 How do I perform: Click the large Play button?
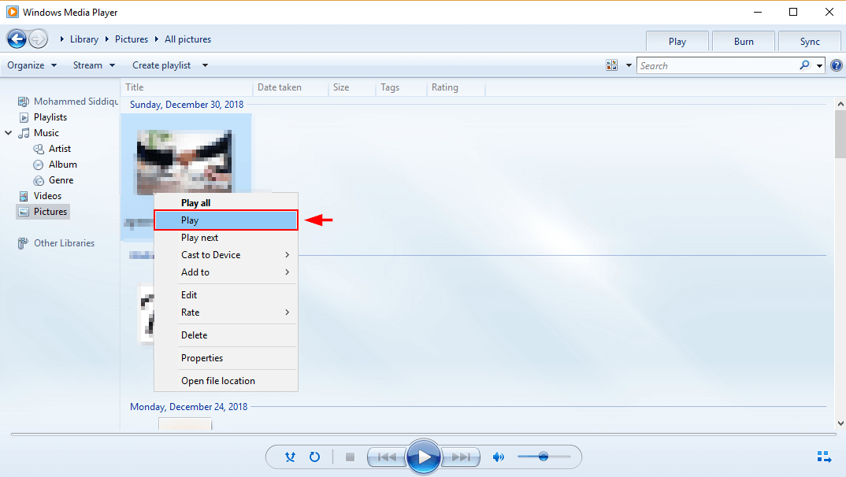pyautogui.click(x=424, y=457)
